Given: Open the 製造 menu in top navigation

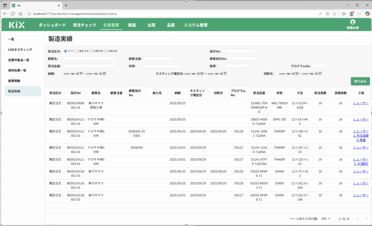Looking at the screenshot, I should pyautogui.click(x=132, y=25).
